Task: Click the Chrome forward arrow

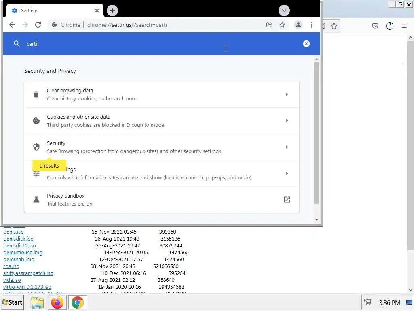Action: coord(25,25)
